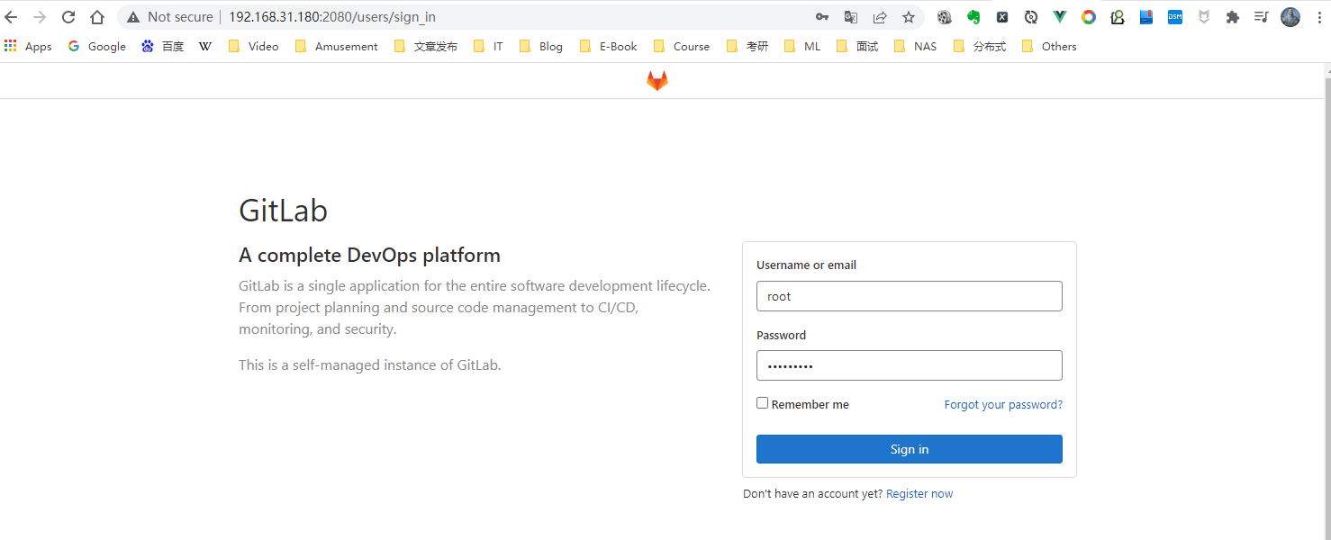Click the GitLab fox logo

[x=657, y=81]
